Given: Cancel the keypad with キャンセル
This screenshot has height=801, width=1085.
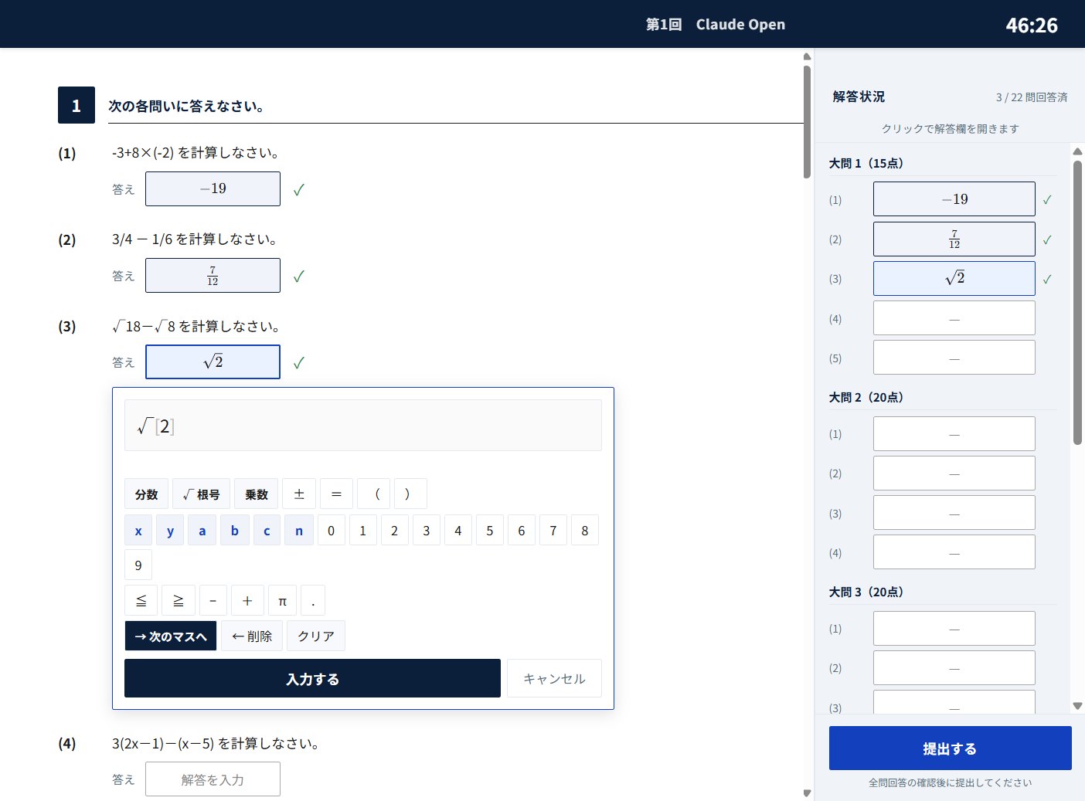Looking at the screenshot, I should pos(554,678).
